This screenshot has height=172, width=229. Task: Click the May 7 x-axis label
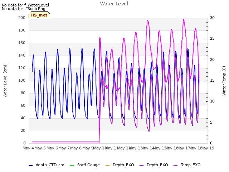tap(64, 148)
